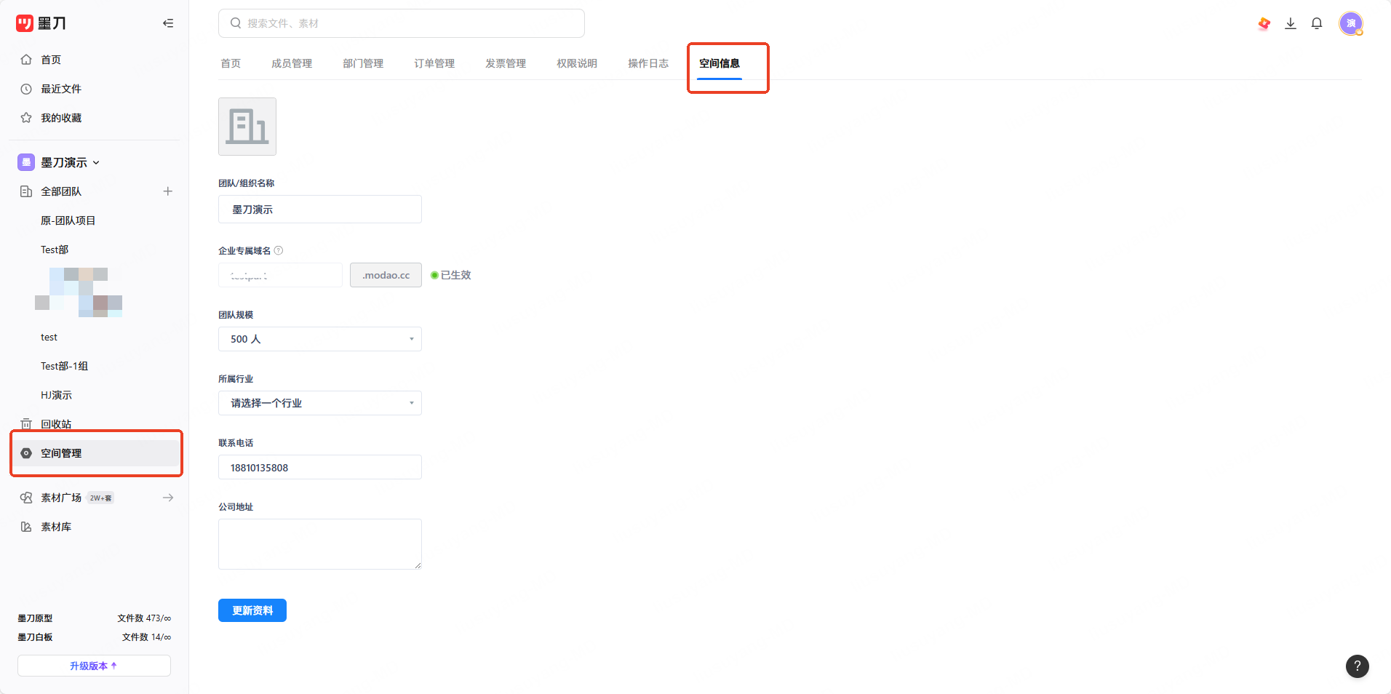Collapse the sidebar with the arrow icon
The height and width of the screenshot is (694, 1391).
168,23
